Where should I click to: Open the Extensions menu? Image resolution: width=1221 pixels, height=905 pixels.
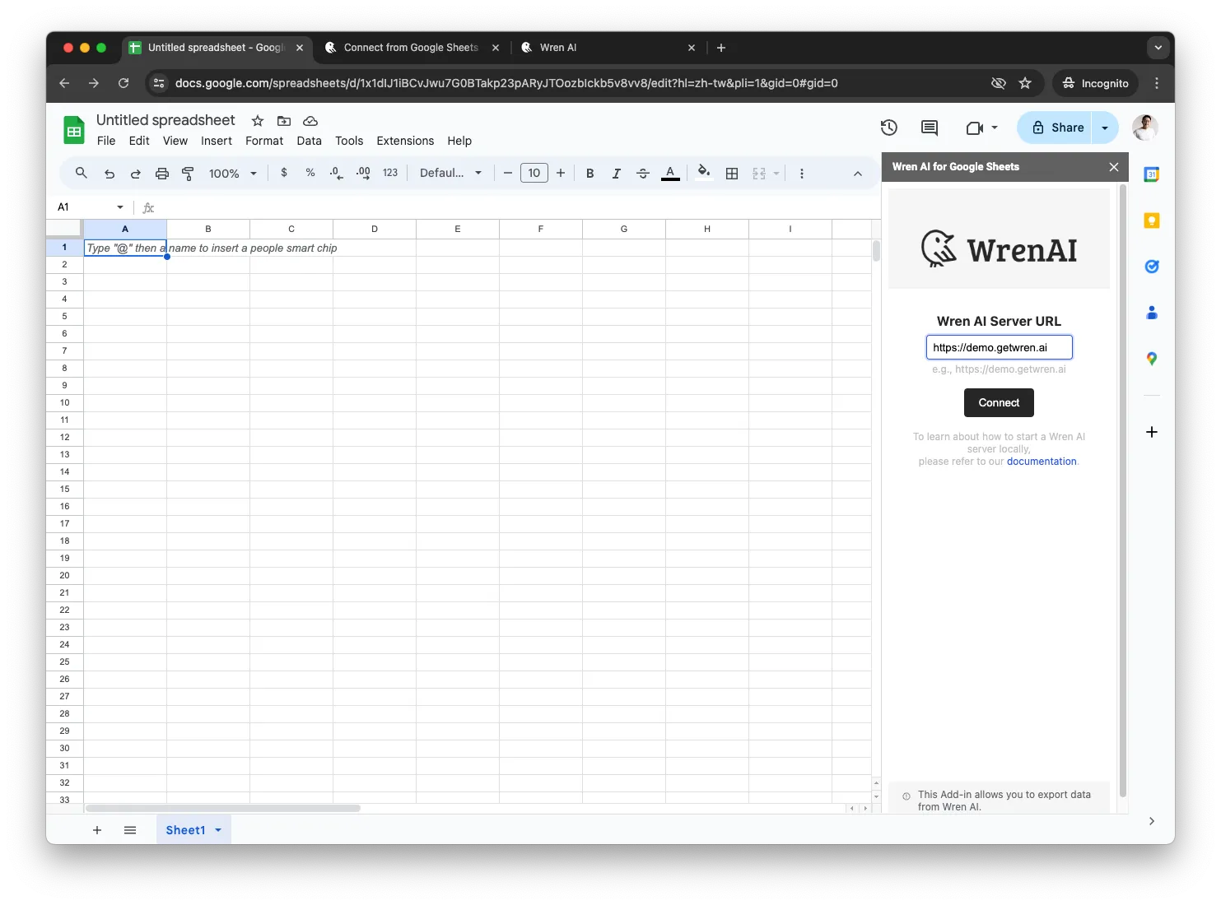405,141
